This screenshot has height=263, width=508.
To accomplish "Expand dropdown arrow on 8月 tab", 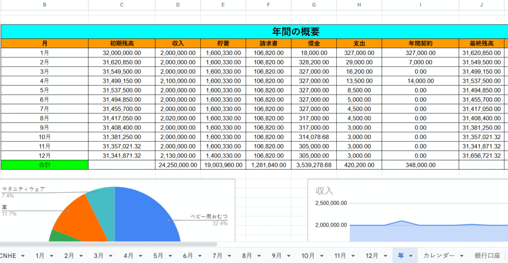I will (x=259, y=256).
